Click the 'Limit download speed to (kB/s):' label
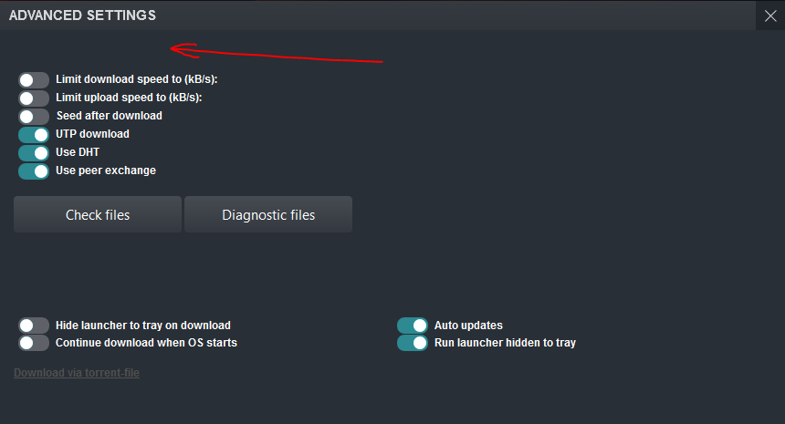This screenshot has height=424, width=785. 137,79
